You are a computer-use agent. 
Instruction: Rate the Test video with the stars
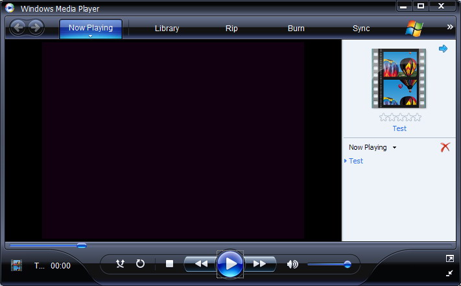(x=400, y=117)
